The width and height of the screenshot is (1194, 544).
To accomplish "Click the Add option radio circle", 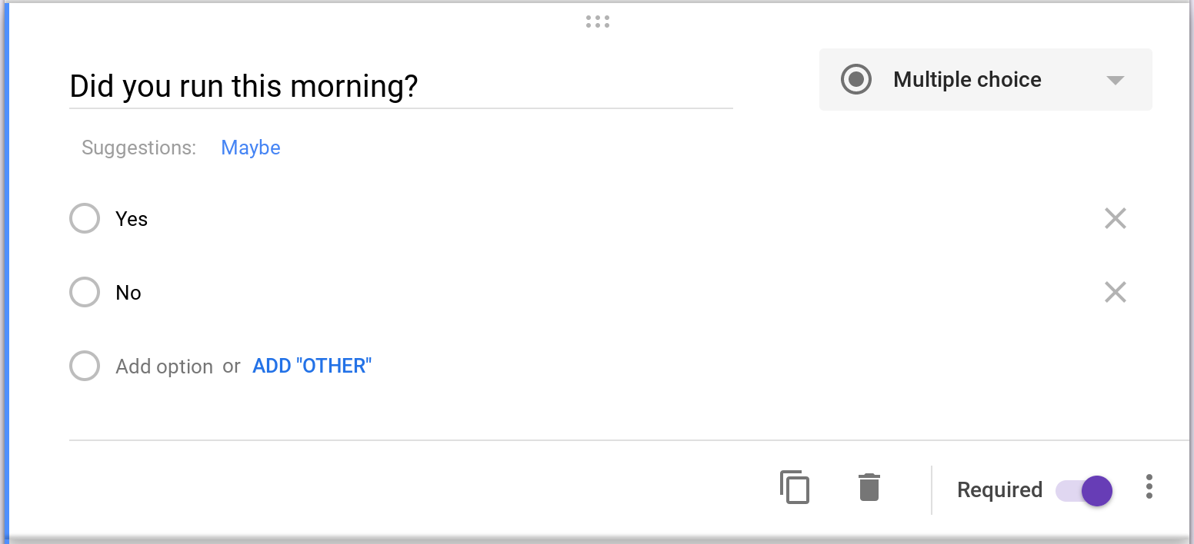I will pyautogui.click(x=85, y=366).
